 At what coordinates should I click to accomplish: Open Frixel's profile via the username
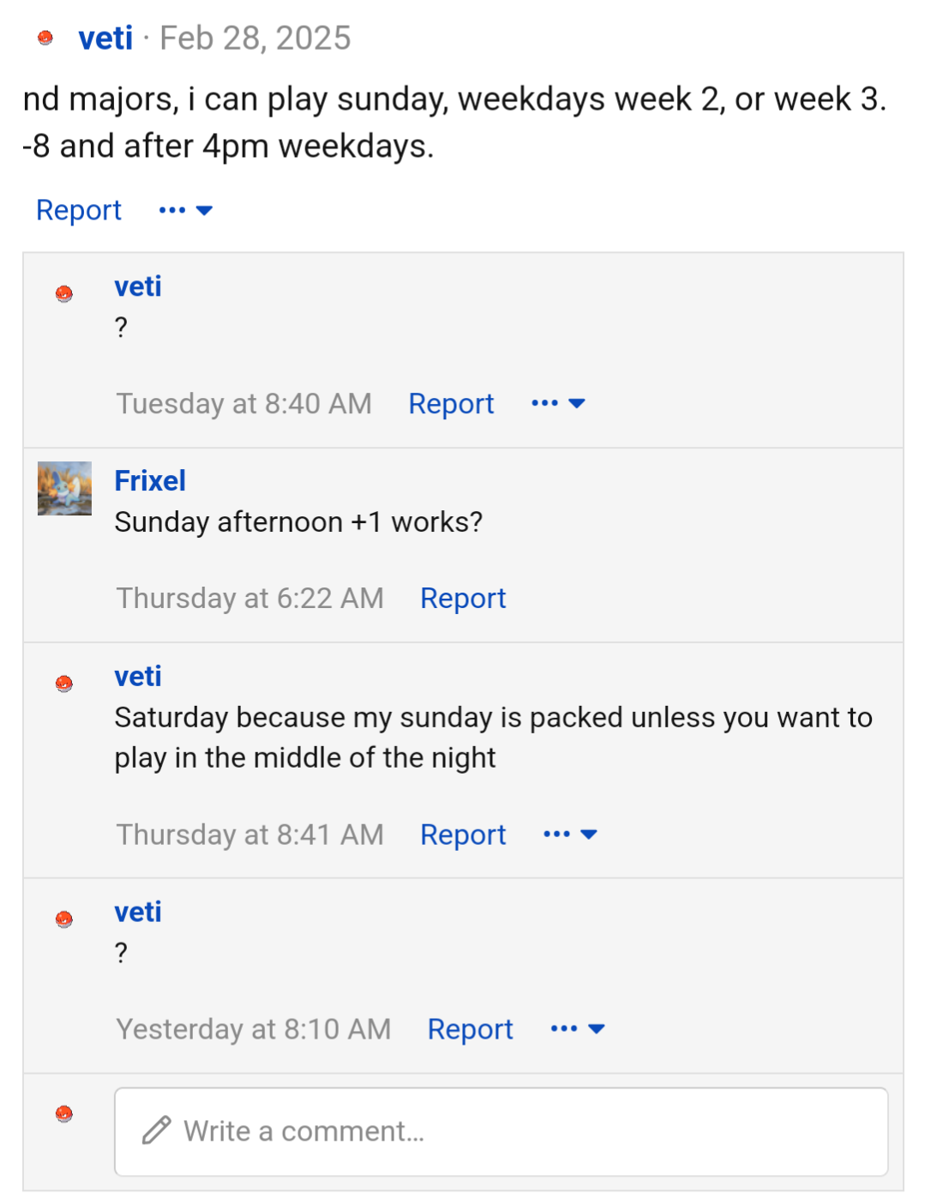pos(150,481)
